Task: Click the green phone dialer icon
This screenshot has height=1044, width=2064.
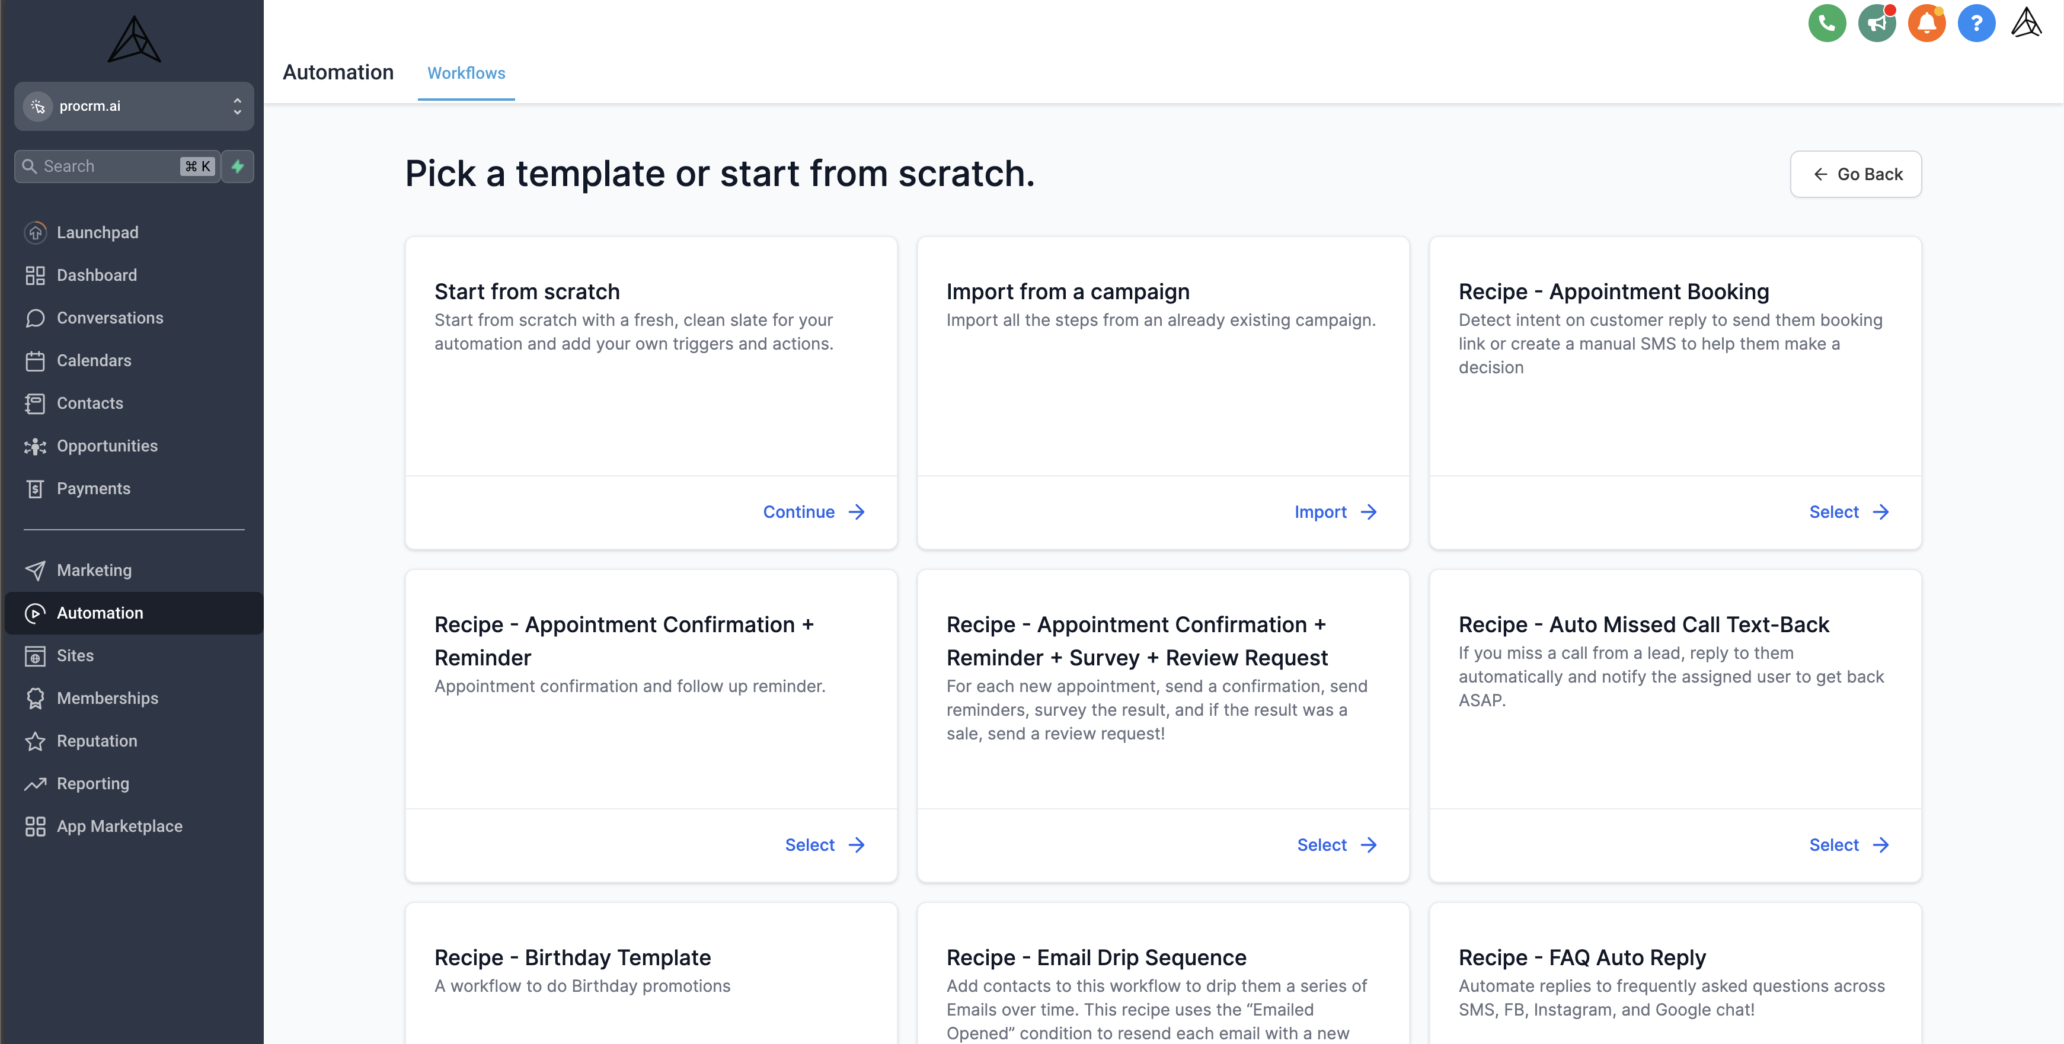Action: click(1826, 23)
